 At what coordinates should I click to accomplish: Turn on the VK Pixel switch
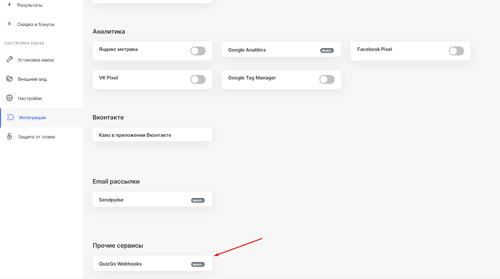coord(198,79)
